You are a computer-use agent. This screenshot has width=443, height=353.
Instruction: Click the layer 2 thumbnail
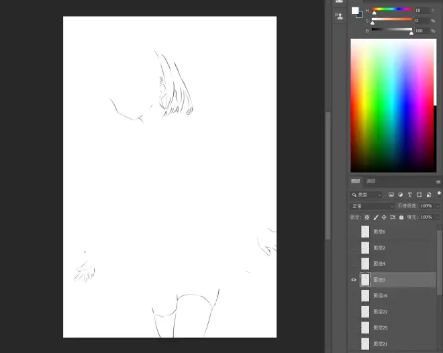point(365,248)
